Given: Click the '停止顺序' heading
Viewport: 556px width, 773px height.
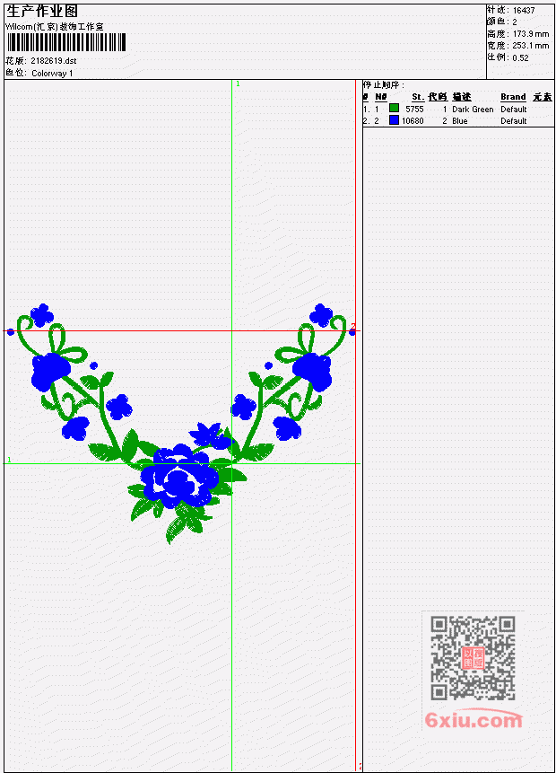Looking at the screenshot, I should click(x=384, y=84).
